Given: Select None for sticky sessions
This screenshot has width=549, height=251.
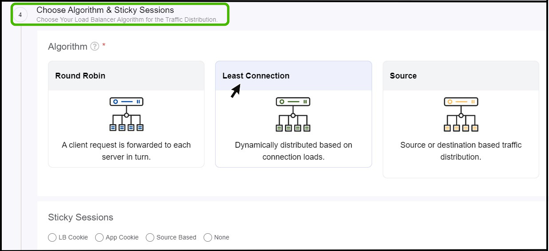Looking at the screenshot, I should click(208, 237).
